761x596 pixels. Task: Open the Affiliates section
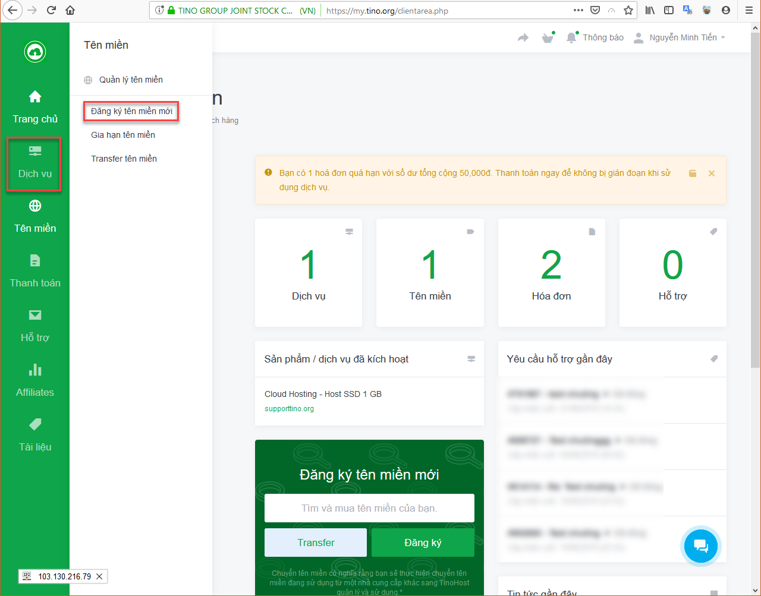click(35, 381)
